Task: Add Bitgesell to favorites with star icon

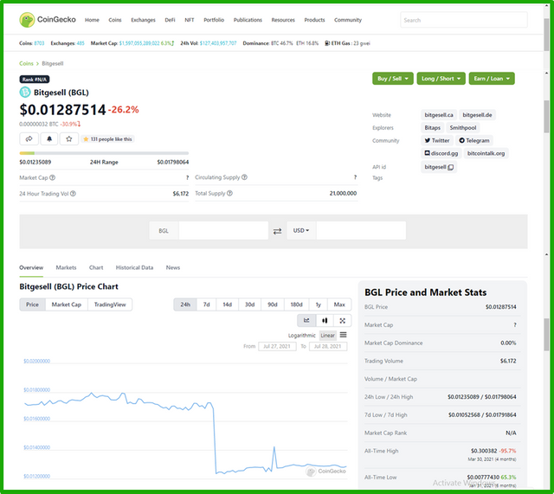Action: [x=69, y=139]
